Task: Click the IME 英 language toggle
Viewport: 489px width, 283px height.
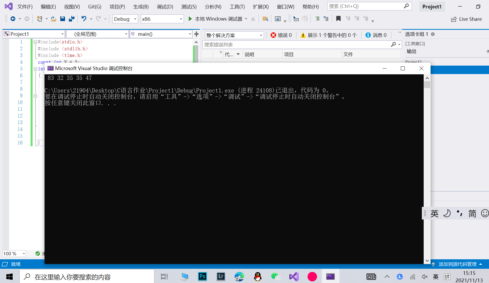Action: tap(434, 213)
